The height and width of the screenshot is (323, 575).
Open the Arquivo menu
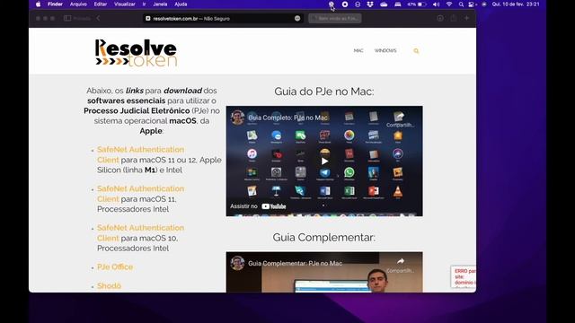(x=78, y=4)
